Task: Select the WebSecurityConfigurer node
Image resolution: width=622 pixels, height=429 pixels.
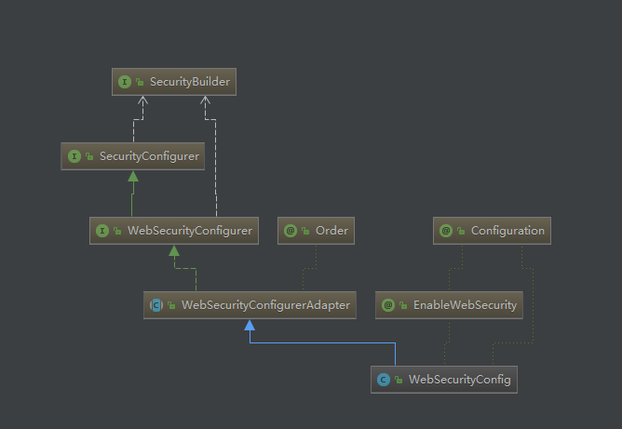Action: tap(174, 231)
